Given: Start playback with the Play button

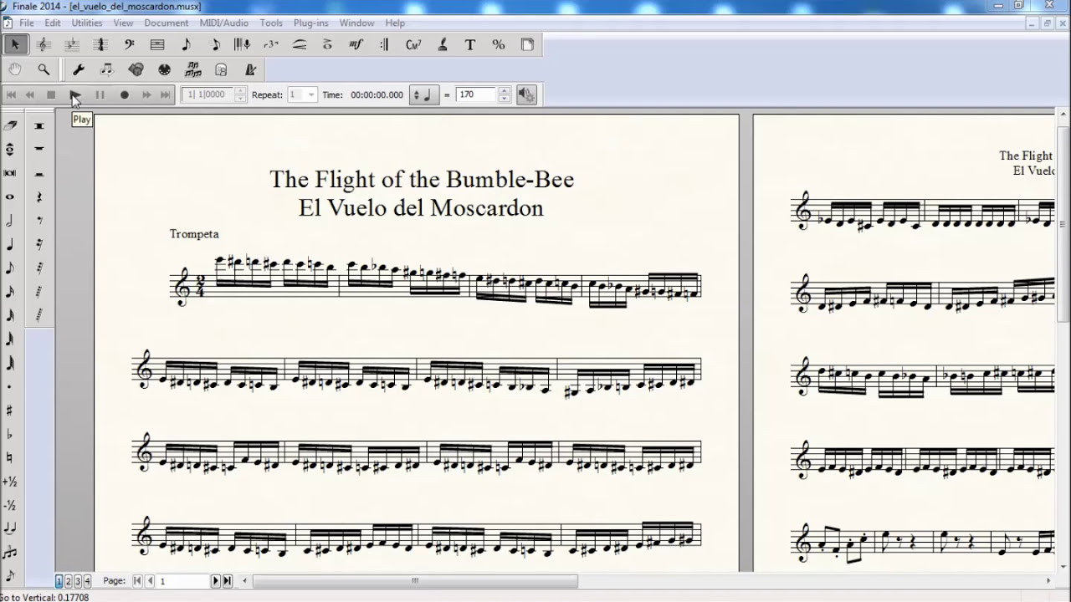Looking at the screenshot, I should click(x=74, y=94).
